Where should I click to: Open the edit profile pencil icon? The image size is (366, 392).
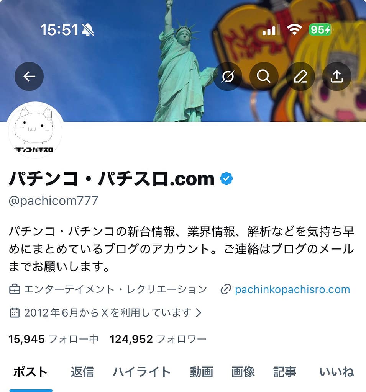[x=300, y=77]
